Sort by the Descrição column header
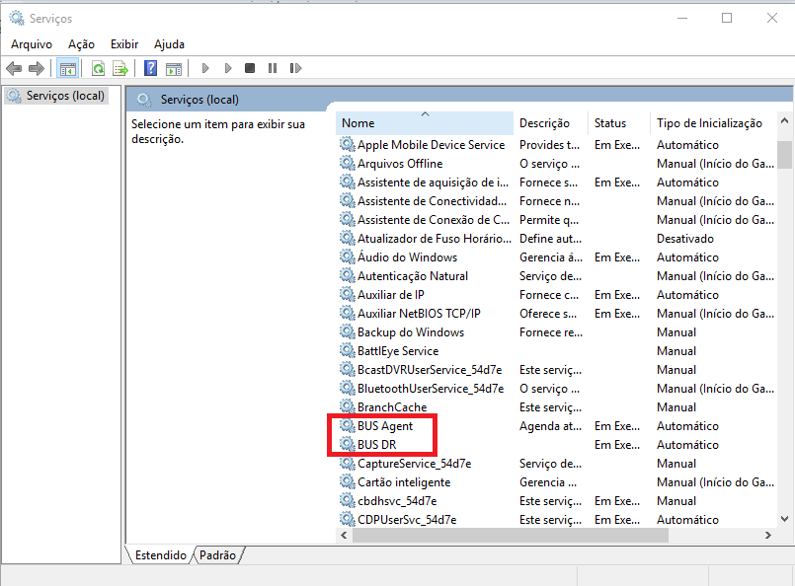The width and height of the screenshot is (795, 586). pos(551,123)
